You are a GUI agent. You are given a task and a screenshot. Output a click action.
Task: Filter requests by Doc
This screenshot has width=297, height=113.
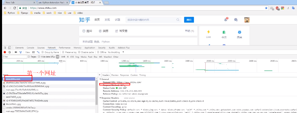click(96, 57)
